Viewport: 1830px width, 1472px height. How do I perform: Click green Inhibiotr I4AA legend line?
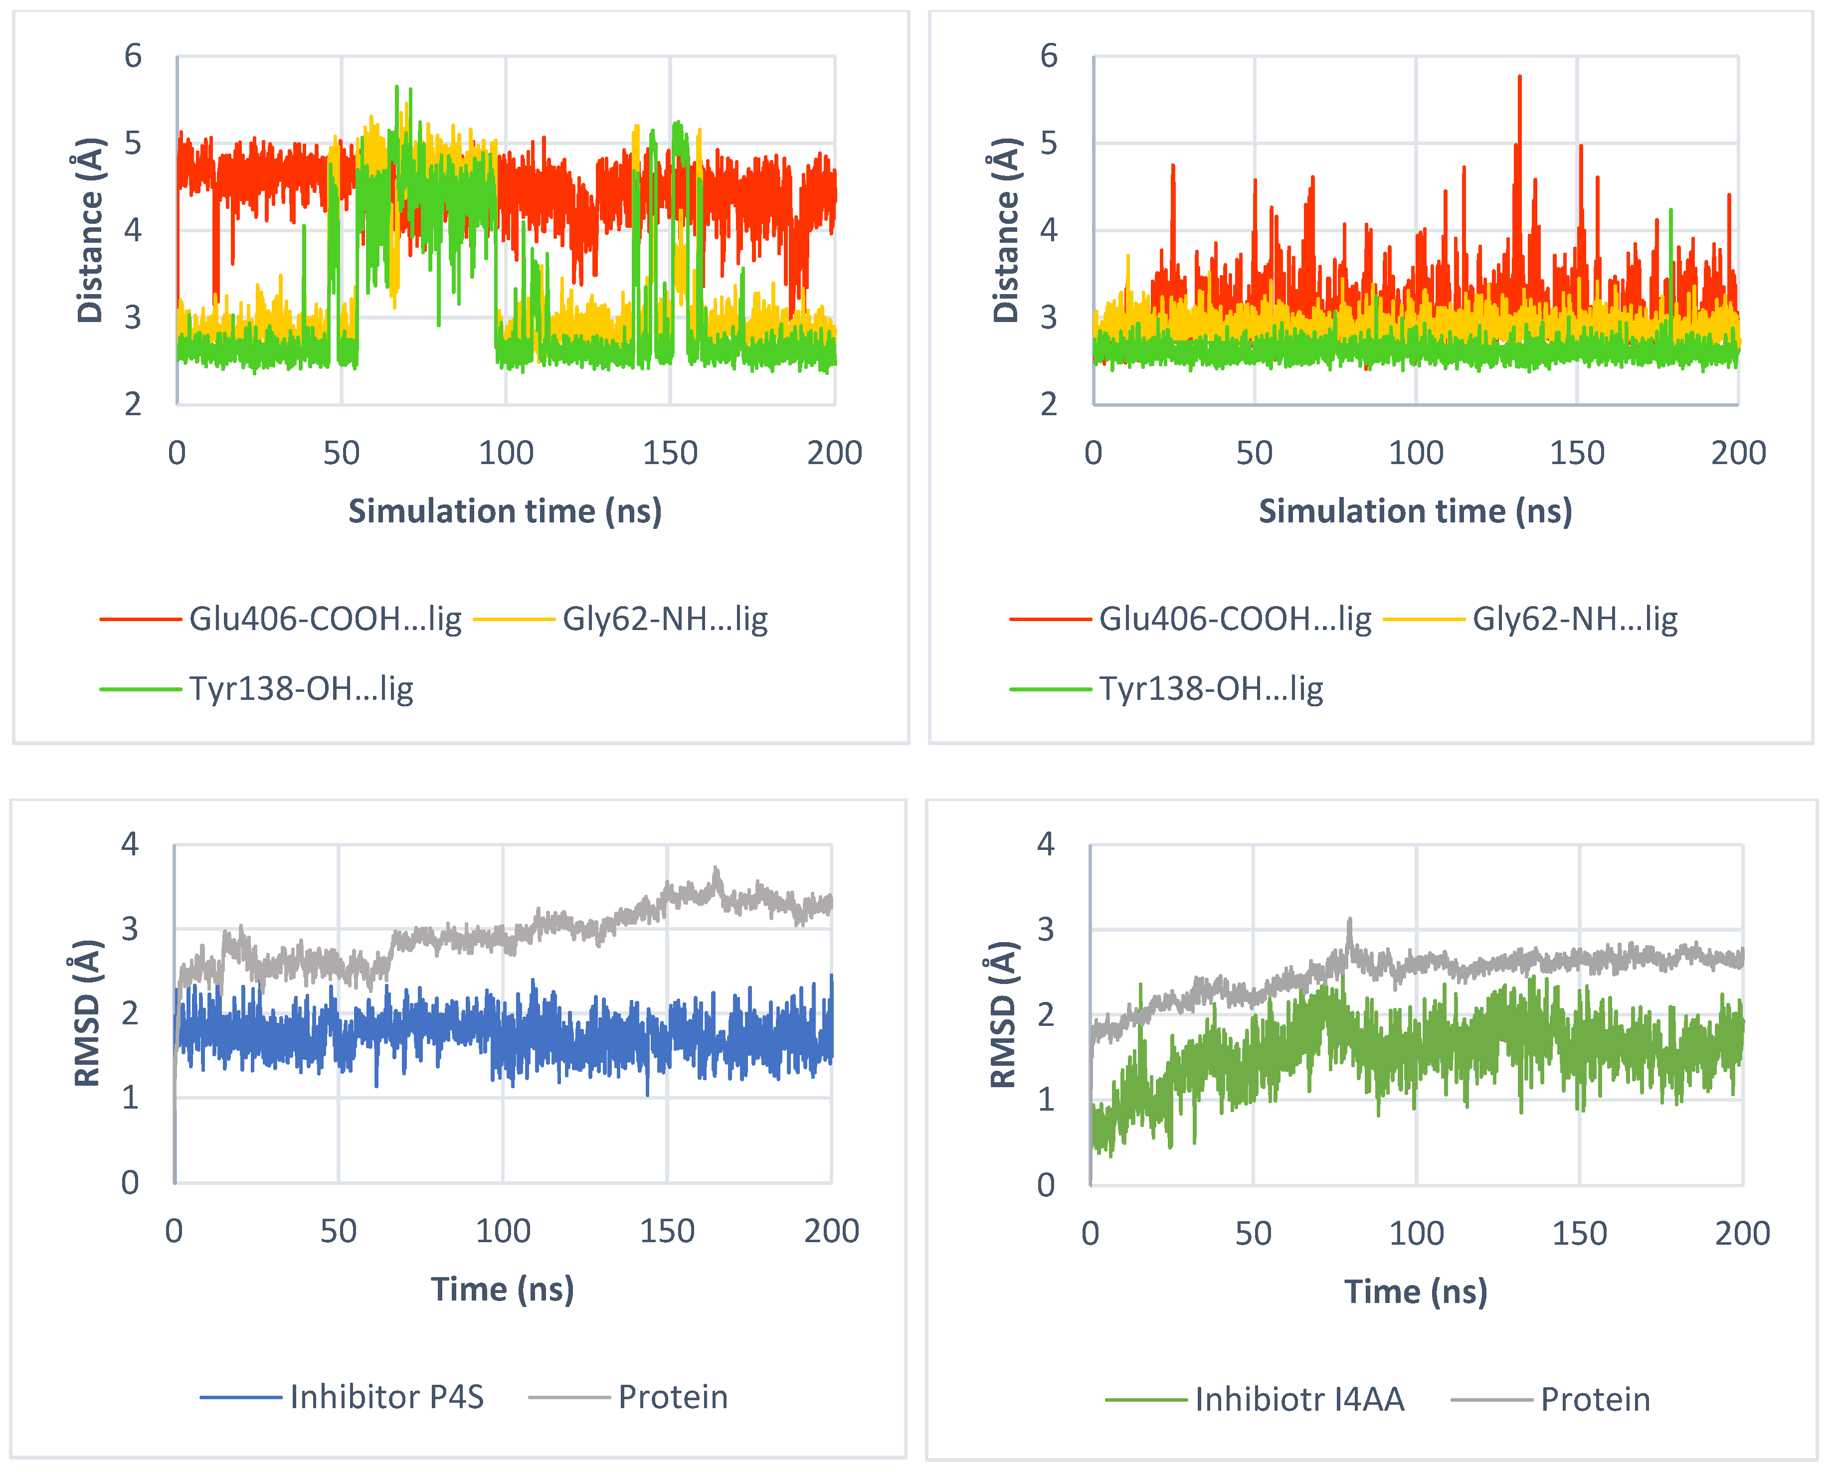(x=1146, y=1400)
